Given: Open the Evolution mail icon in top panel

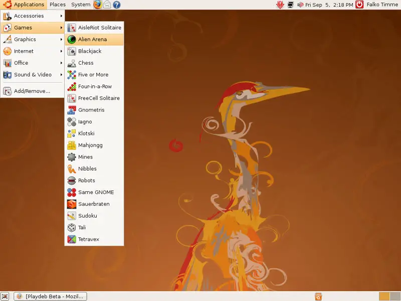Looking at the screenshot, I should pyautogui.click(x=107, y=5).
